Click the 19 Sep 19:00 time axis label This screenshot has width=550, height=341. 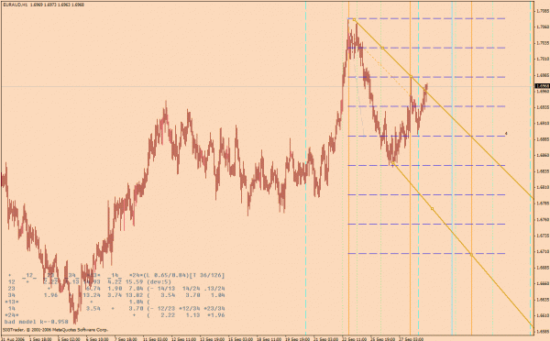click(x=297, y=339)
